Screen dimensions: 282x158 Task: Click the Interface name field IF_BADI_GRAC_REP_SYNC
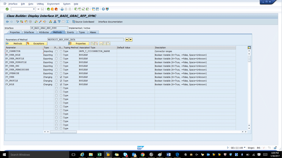[x=49, y=28]
